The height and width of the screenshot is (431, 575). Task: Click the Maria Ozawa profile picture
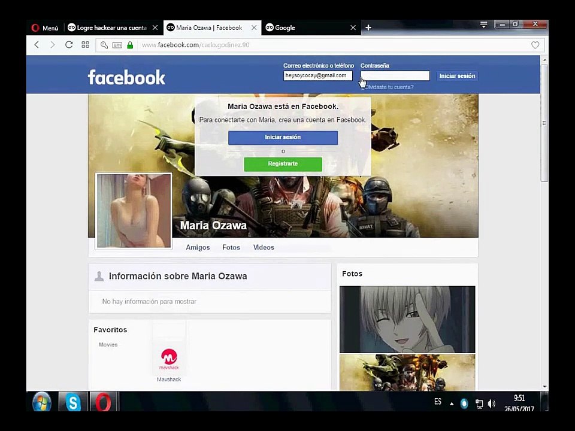tap(134, 211)
